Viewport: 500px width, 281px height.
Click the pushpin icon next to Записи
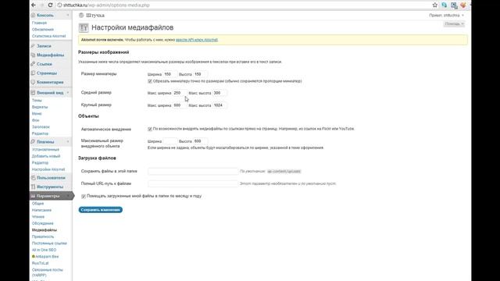(33, 46)
